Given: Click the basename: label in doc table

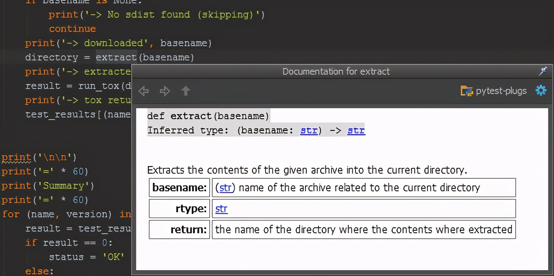Looking at the screenshot, I should click(179, 187).
